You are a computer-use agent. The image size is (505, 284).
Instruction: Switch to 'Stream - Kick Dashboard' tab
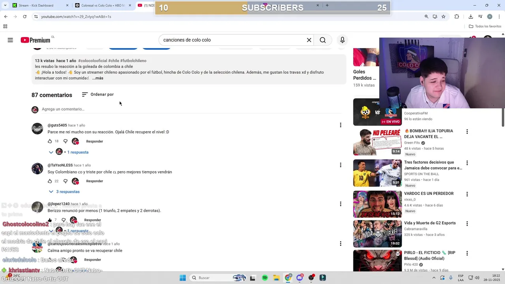pos(40,6)
